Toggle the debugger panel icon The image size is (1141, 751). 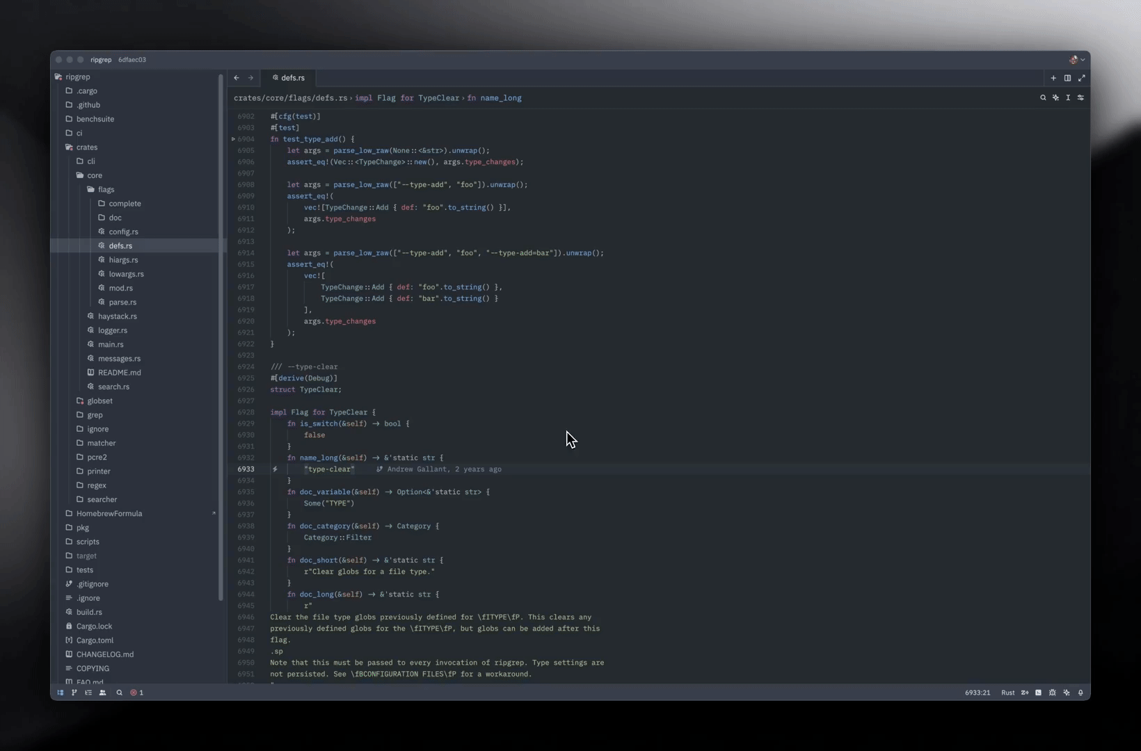pos(1053,693)
